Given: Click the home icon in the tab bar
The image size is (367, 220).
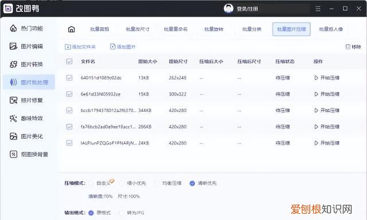Looking at the screenshot, I should pos(71,29).
